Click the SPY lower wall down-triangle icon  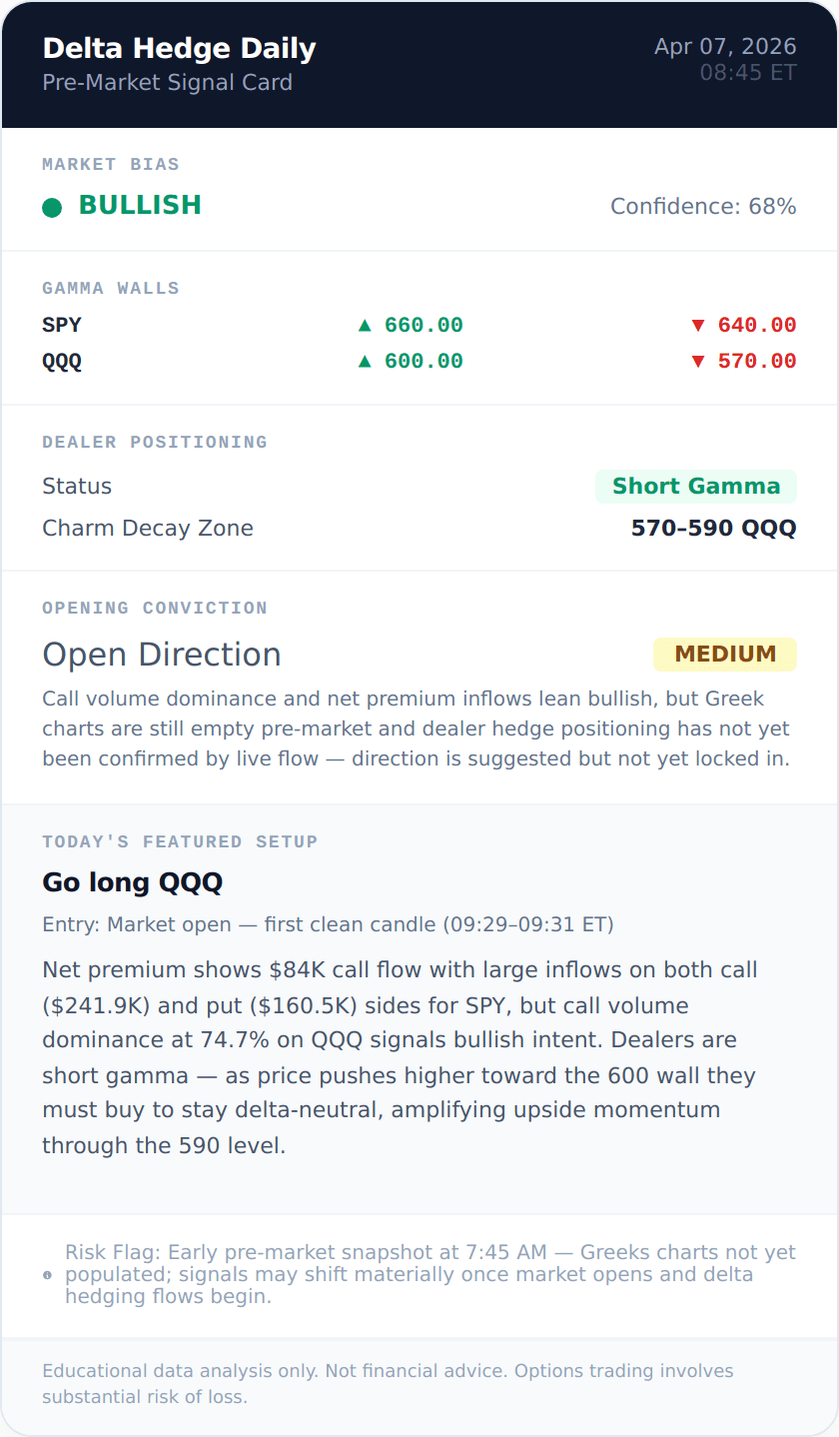(699, 325)
